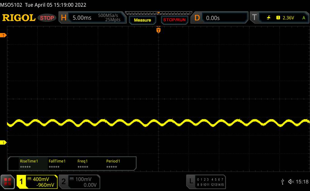This screenshot has width=310, height=191.
Task: Open the horizontal timebase H icon
Action: (64, 18)
